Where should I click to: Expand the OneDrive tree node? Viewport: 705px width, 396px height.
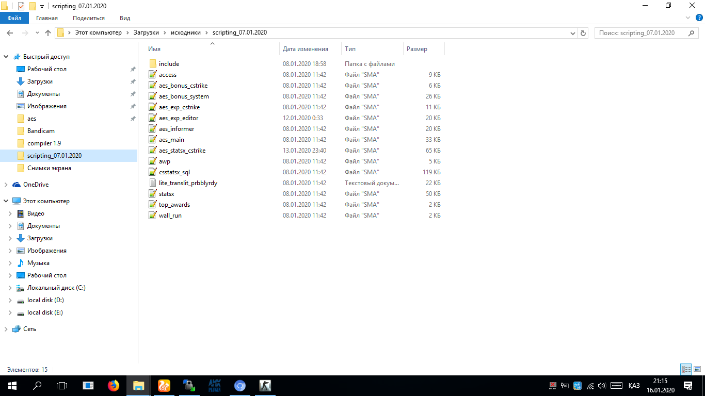6,185
